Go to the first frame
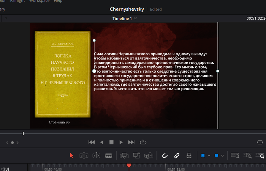Viewport: 266px width, 171px height. point(92,142)
